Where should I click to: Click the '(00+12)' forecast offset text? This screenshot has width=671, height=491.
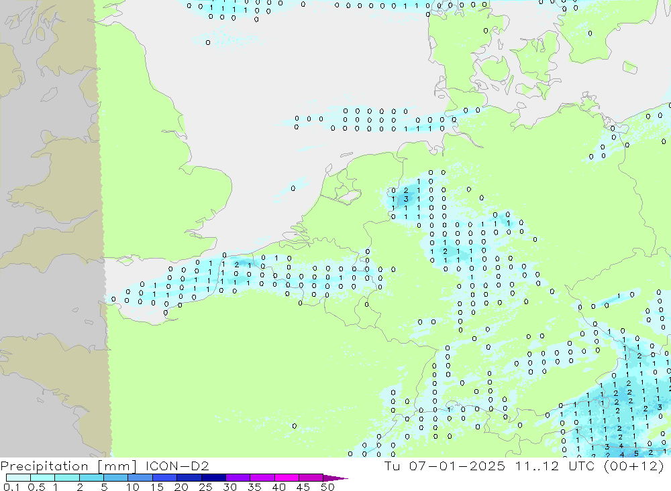(634, 466)
